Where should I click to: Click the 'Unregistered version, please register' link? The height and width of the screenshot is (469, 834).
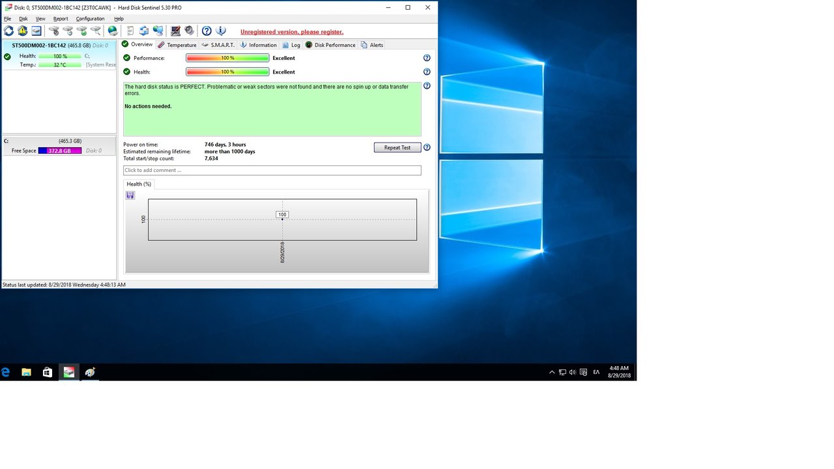pos(291,32)
